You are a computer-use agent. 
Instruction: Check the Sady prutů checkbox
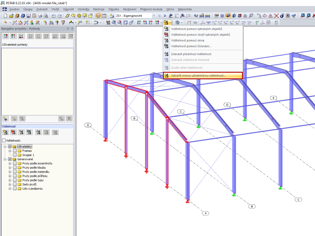[15, 184]
